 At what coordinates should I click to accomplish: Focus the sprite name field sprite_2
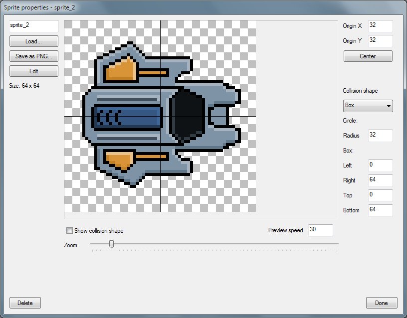click(34, 26)
